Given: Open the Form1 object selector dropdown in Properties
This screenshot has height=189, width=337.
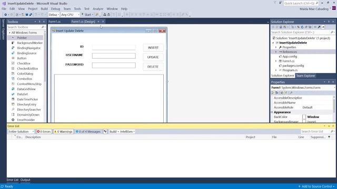Looking at the screenshot, I should (334, 88).
